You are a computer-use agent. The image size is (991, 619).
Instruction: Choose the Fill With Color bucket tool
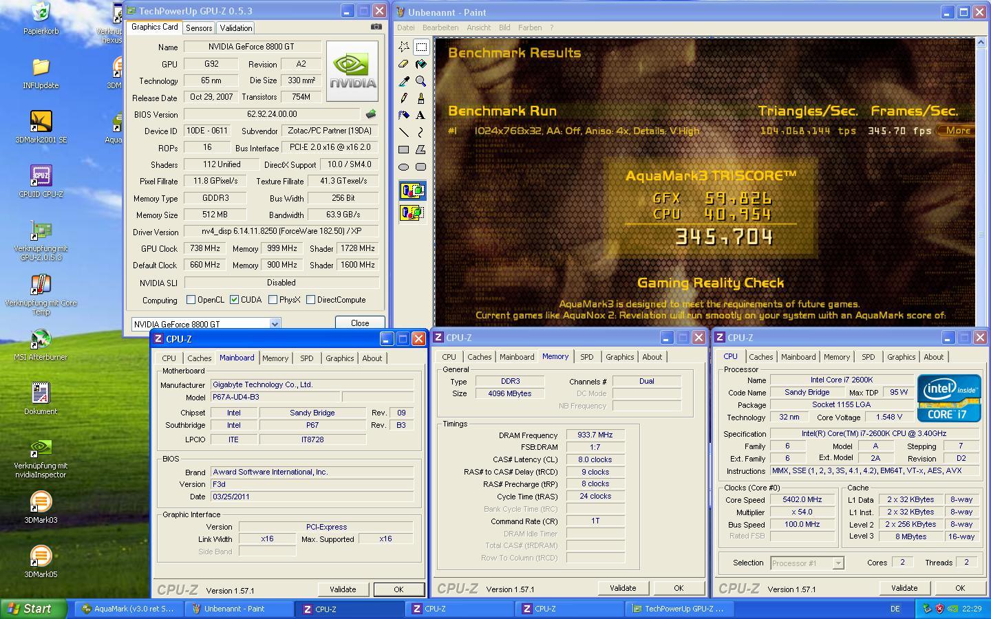(421, 64)
